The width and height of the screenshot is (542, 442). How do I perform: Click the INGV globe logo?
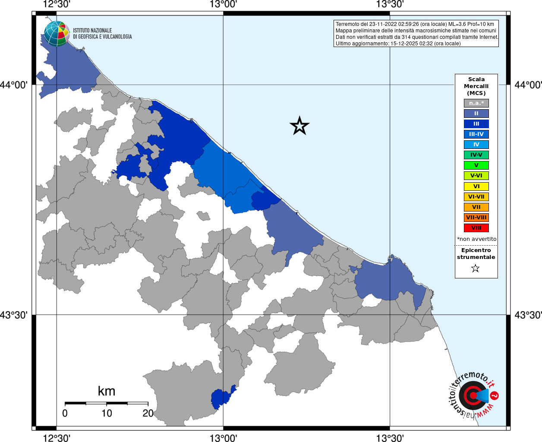[x=57, y=33]
